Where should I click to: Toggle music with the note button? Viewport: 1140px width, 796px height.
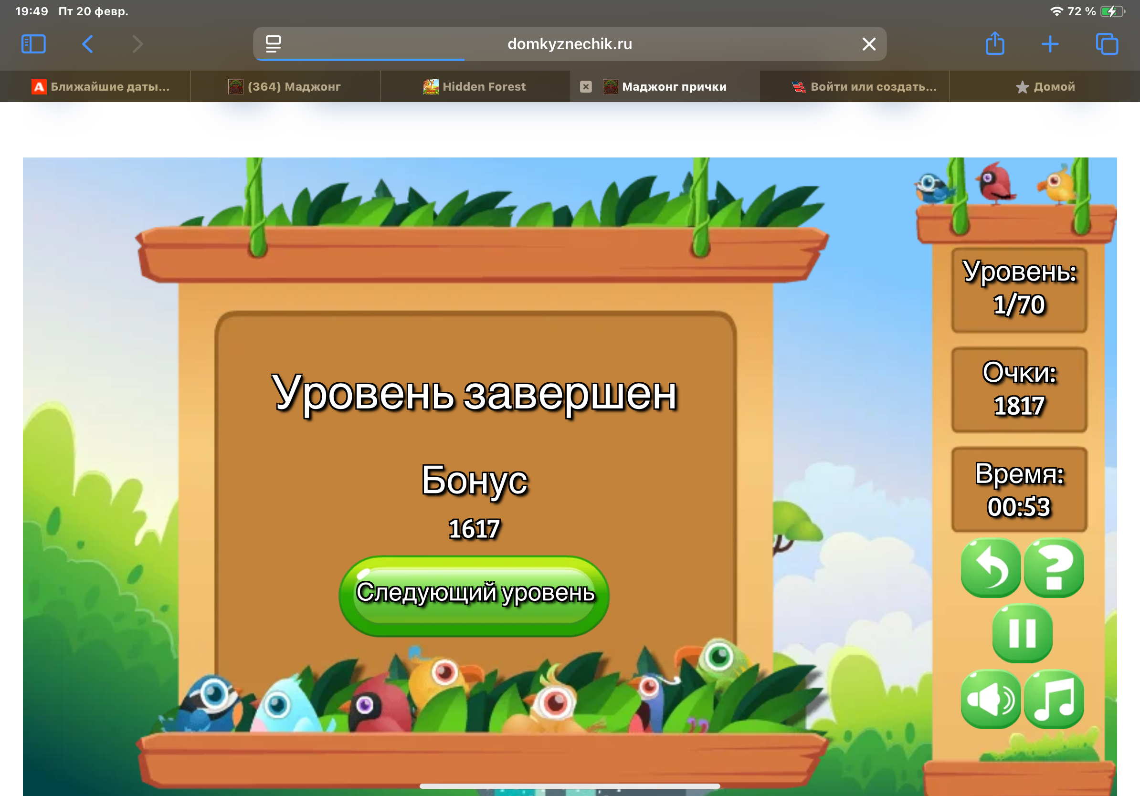(x=1053, y=699)
